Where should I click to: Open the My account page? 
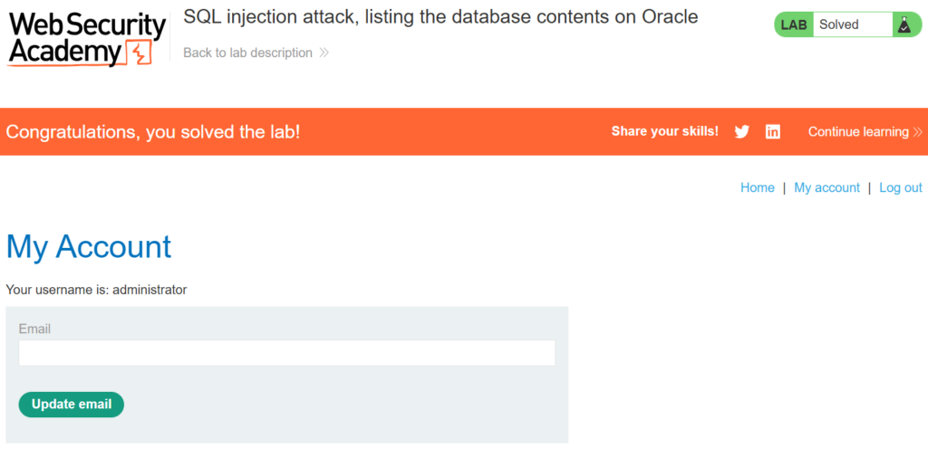[826, 187]
